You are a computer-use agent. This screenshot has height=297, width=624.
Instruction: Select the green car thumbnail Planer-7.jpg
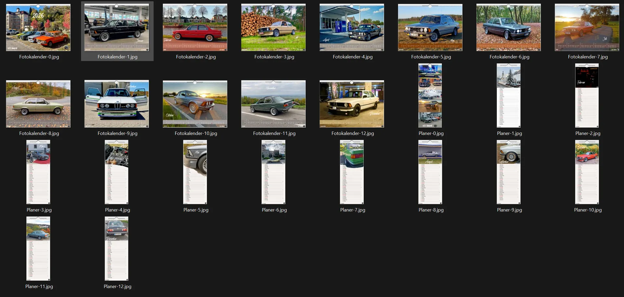(352, 172)
